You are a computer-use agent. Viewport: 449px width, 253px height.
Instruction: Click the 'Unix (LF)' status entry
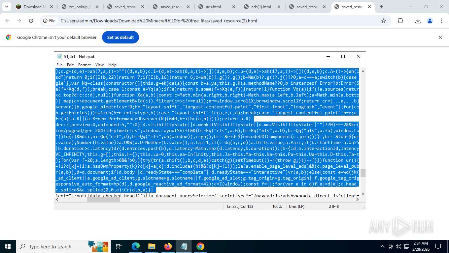(296, 207)
